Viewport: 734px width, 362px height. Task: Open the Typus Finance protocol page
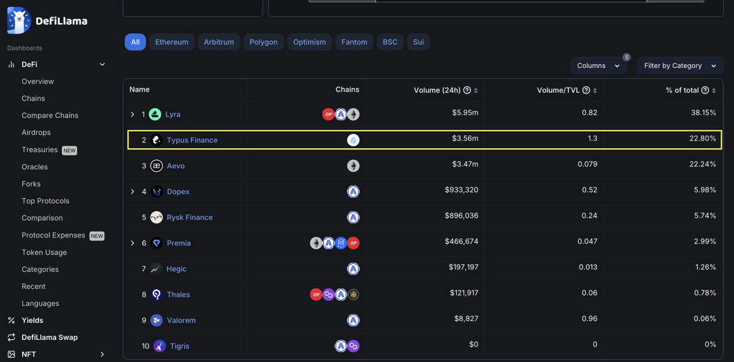(190, 139)
